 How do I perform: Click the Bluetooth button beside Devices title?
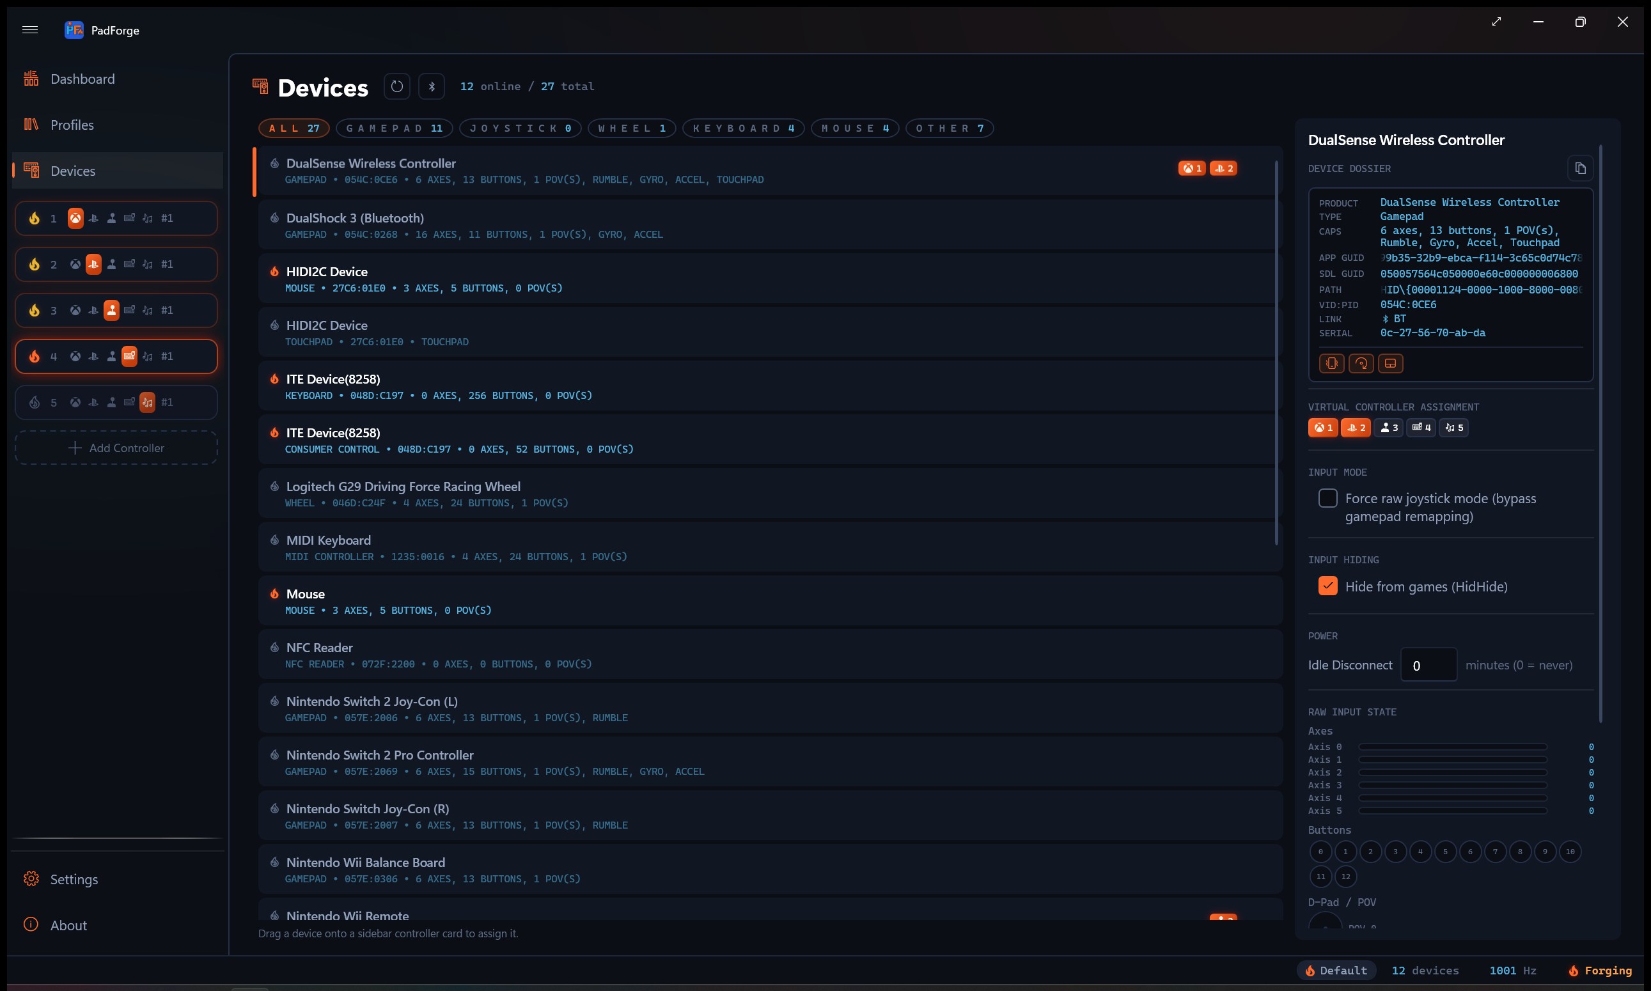(x=432, y=86)
